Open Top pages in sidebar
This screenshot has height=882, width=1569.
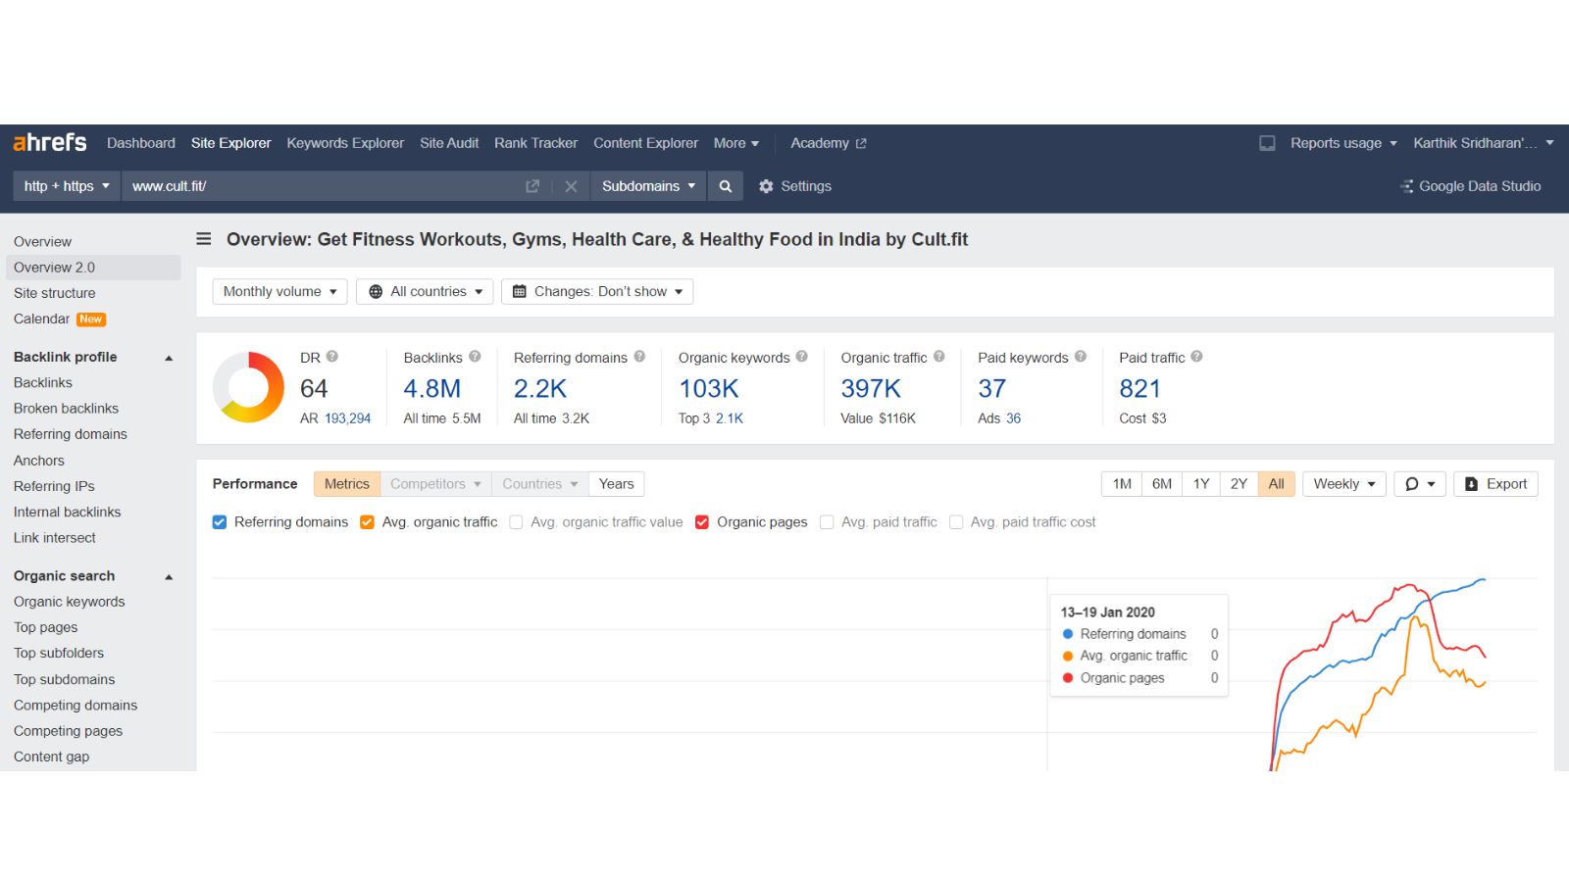pyautogui.click(x=45, y=627)
